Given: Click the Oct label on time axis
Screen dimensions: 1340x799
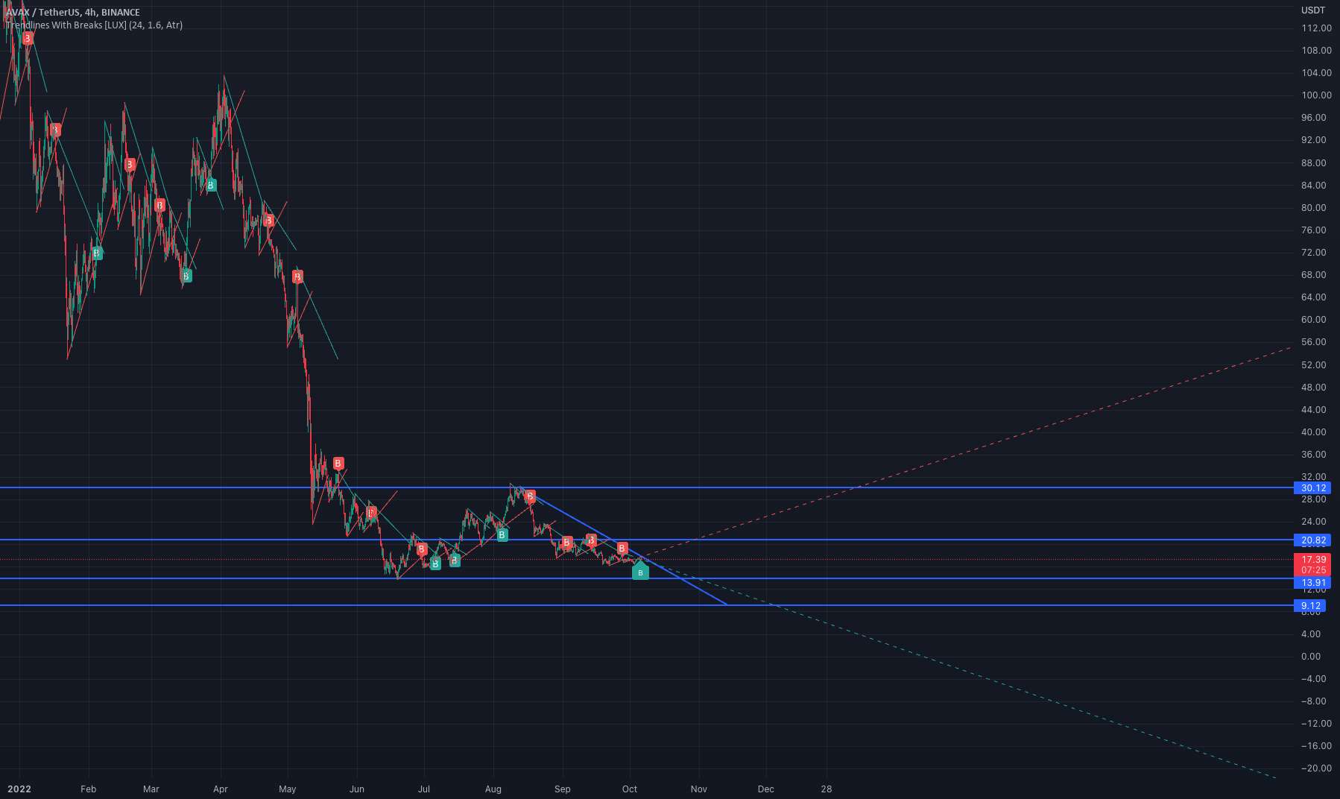Looking at the screenshot, I should point(630,789).
